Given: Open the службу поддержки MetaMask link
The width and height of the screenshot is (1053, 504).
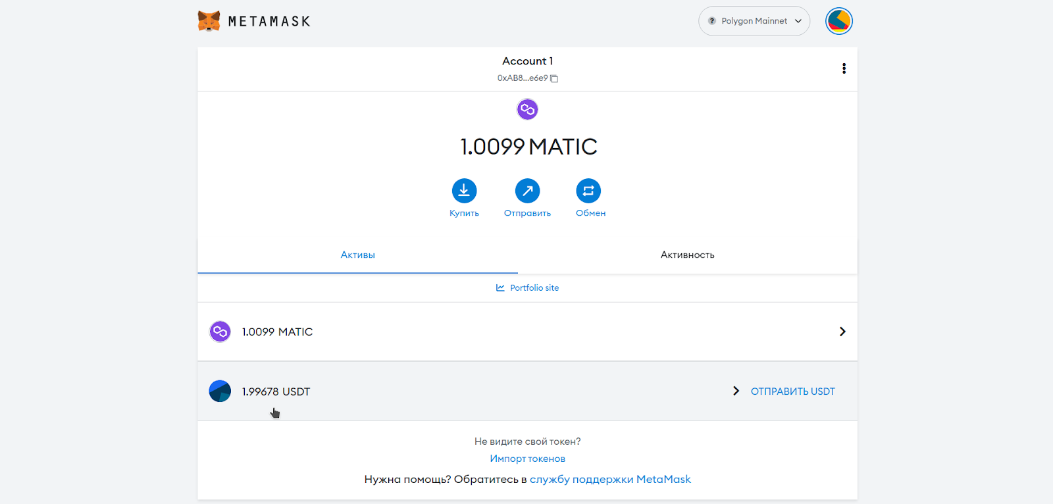Looking at the screenshot, I should (x=610, y=479).
